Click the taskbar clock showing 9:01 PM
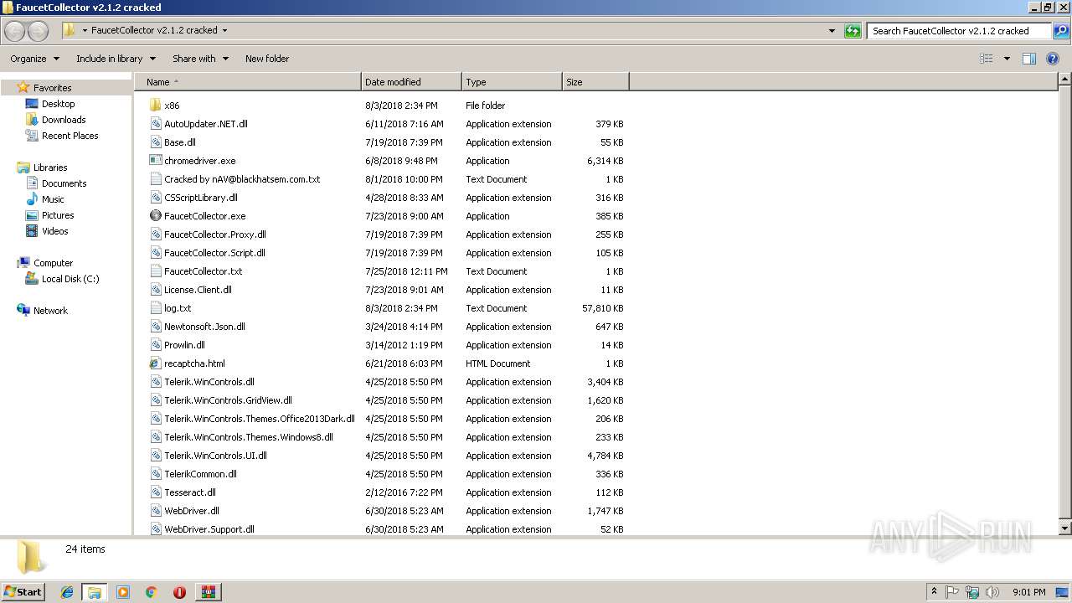Viewport: 1072px width, 603px height. 1028,592
